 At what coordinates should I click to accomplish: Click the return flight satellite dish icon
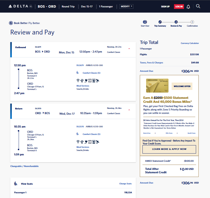coord(98,142)
